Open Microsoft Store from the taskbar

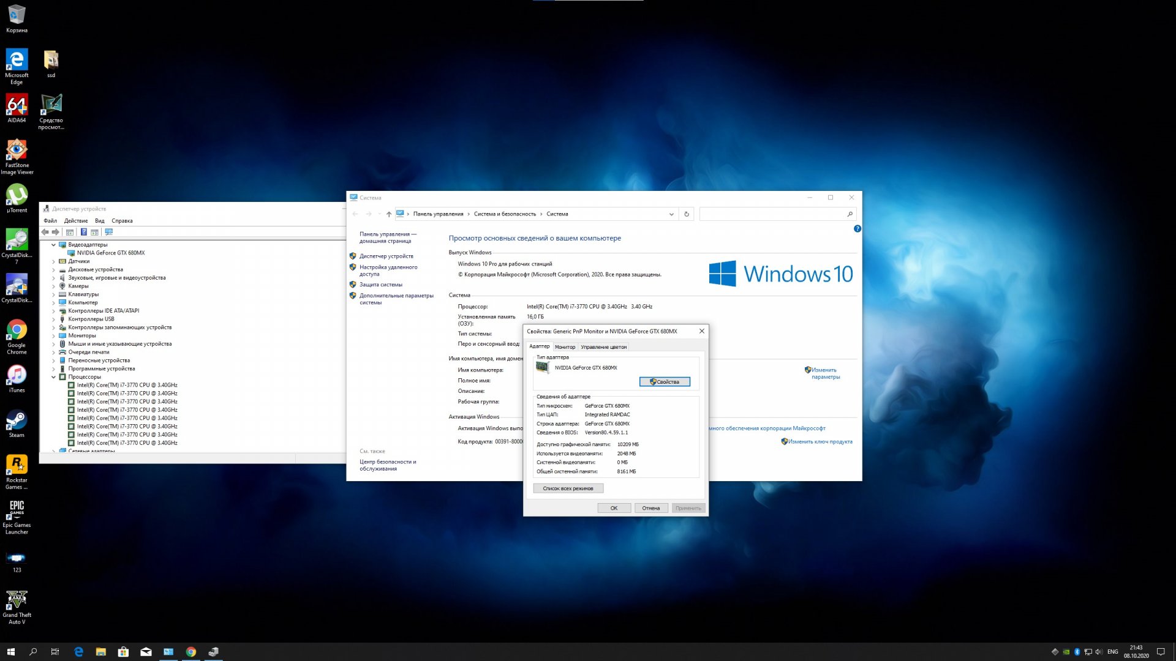click(x=123, y=652)
